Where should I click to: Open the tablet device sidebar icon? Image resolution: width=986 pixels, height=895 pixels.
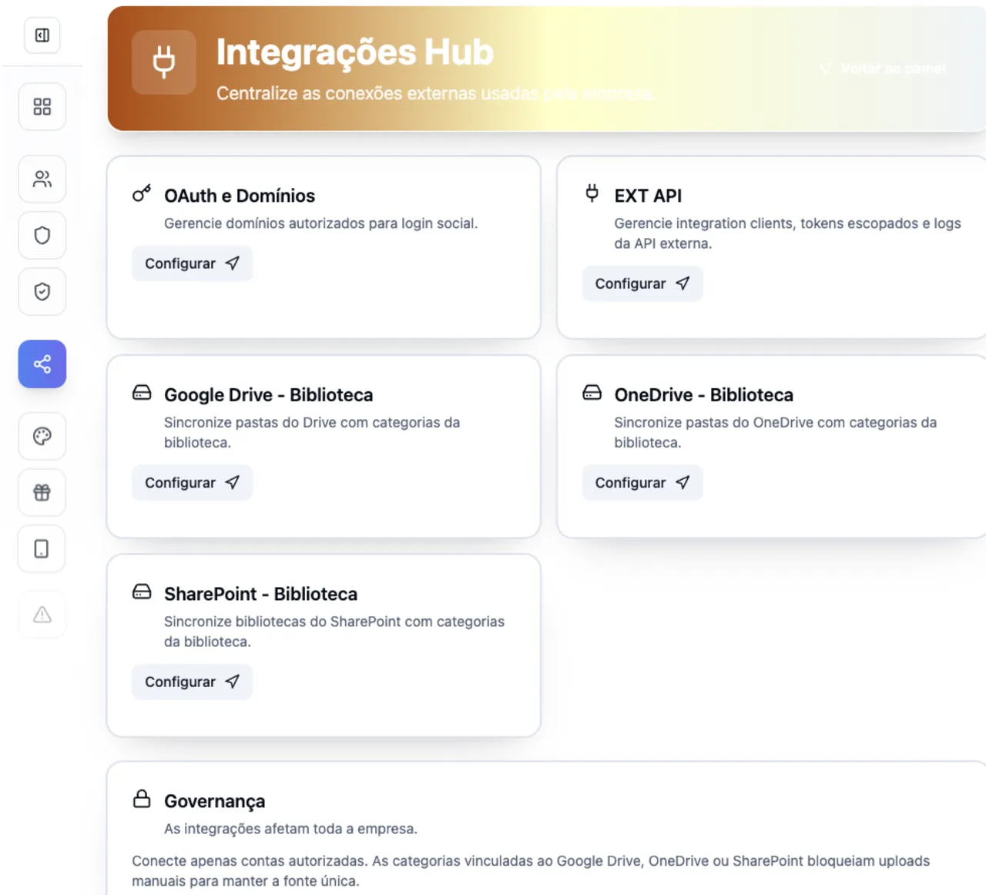coord(42,549)
